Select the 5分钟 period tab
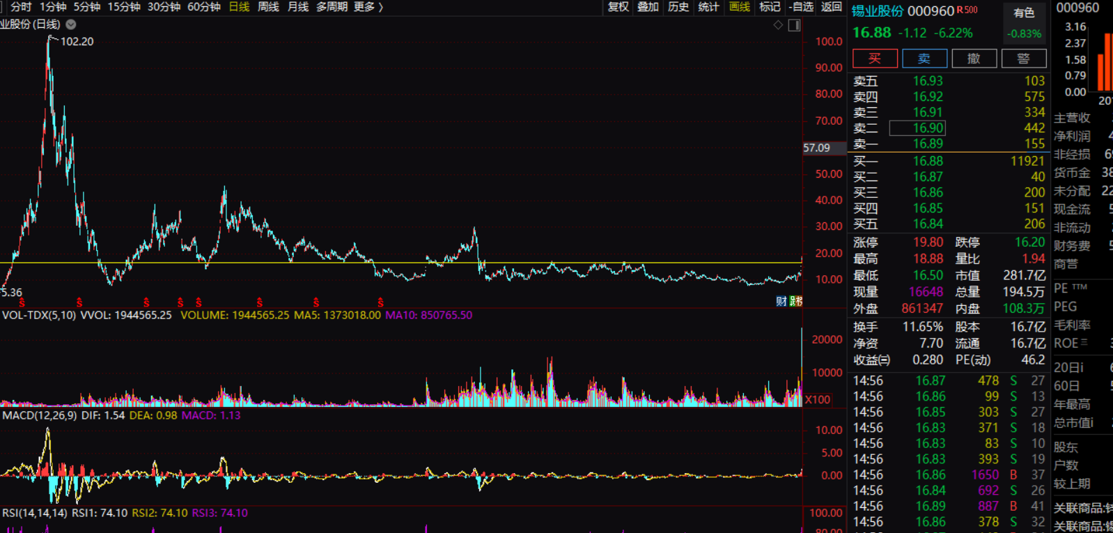 tap(87, 7)
